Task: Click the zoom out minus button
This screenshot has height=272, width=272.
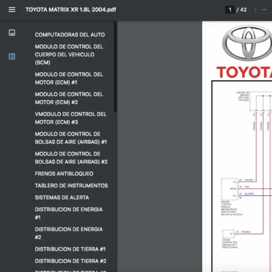Action: point(264,10)
